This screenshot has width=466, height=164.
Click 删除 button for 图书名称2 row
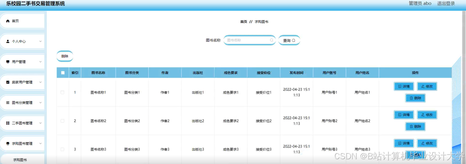click(x=416, y=127)
